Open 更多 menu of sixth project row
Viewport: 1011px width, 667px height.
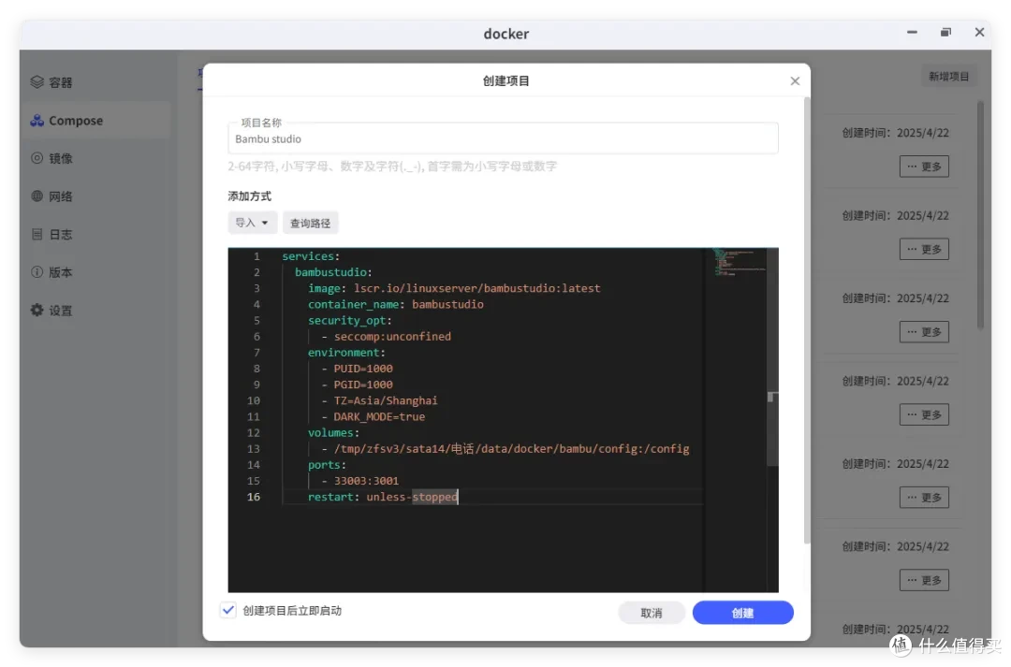(x=924, y=580)
